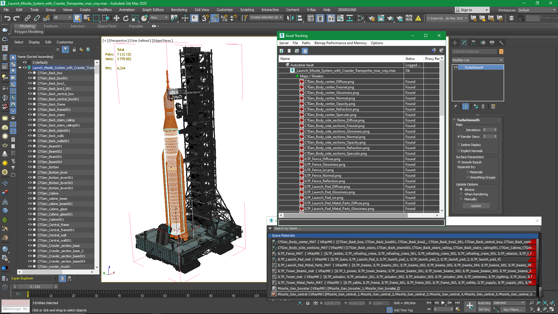Select the Select and Link tool
Image resolution: width=558 pixels, height=314 pixels.
[x=28, y=18]
